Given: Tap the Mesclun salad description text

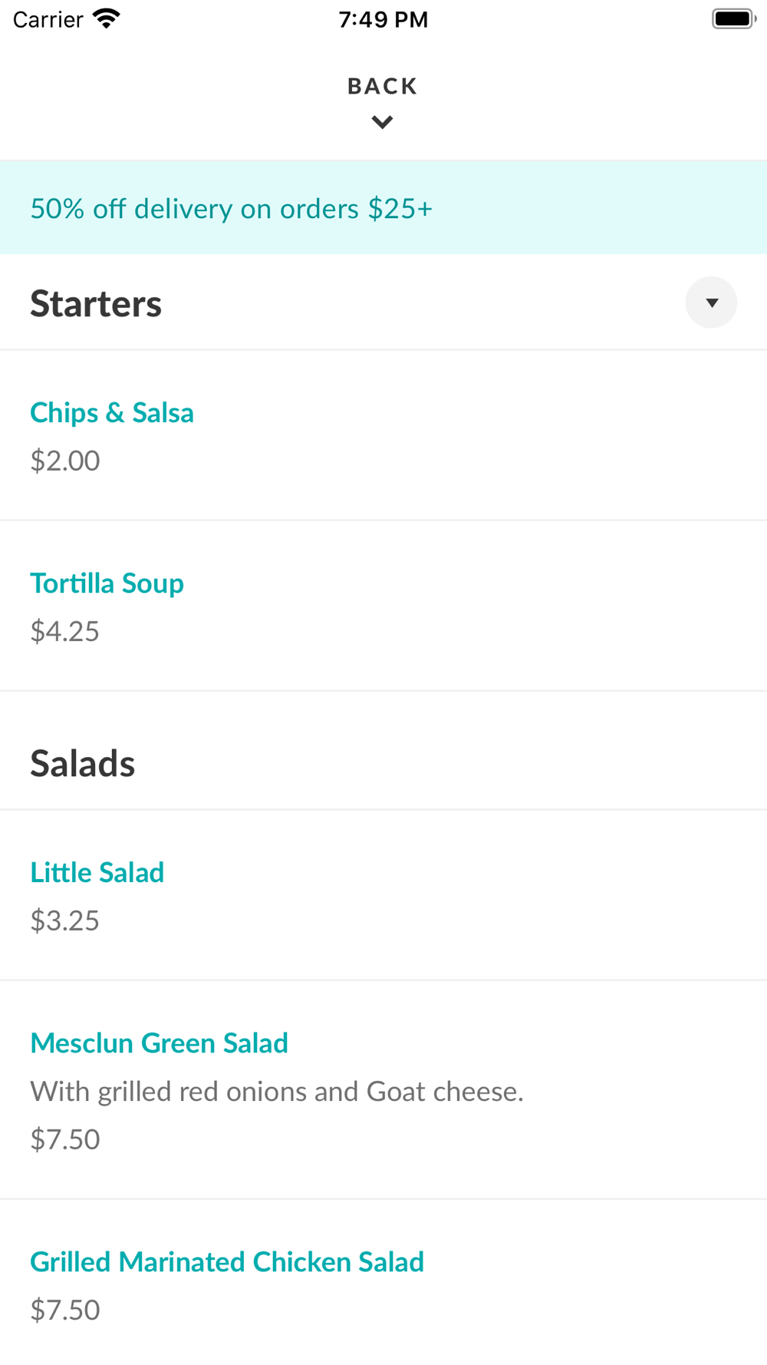Looking at the screenshot, I should (x=277, y=1092).
